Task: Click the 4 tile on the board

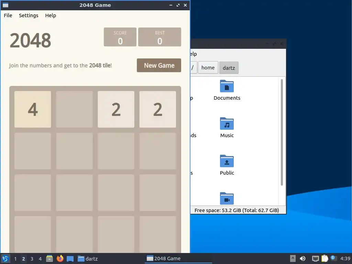Action: (x=33, y=109)
